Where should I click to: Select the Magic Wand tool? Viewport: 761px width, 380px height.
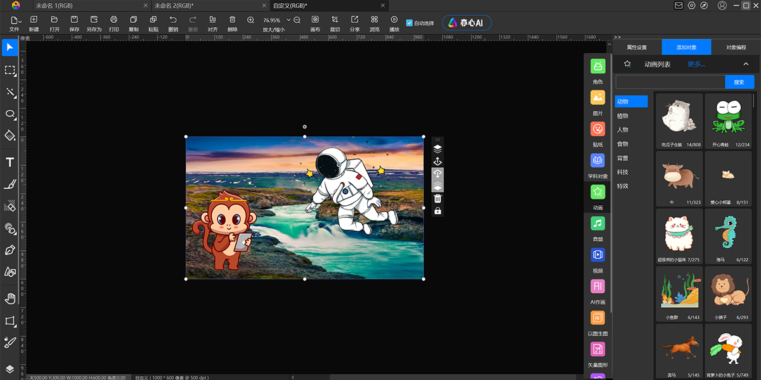coord(10,92)
